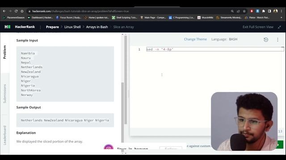The width and height of the screenshot is (286, 160).
Task: Click Slice an Array breadcrumb
Action: 123,27
